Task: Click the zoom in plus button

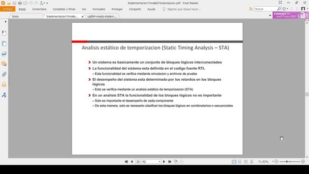Action: (x=303, y=161)
